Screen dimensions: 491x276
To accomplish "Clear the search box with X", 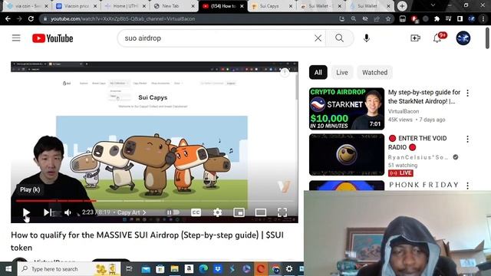I will (318, 38).
